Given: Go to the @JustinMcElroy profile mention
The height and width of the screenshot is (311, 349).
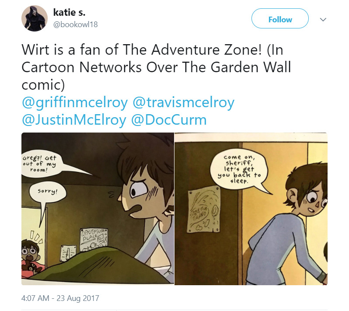Looking at the screenshot, I should (74, 120).
